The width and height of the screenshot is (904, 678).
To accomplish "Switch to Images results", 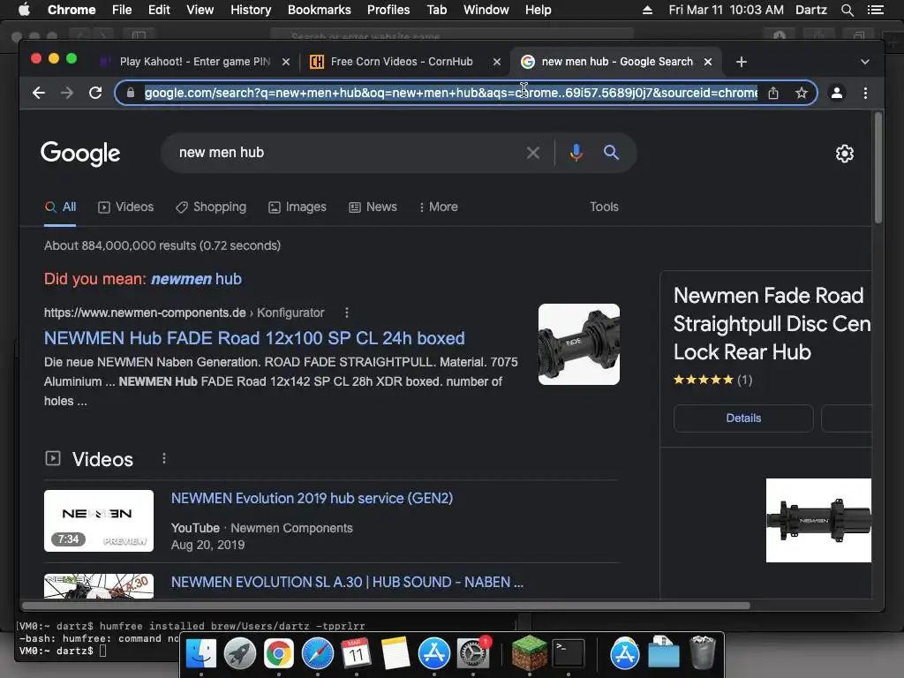I will tap(298, 207).
